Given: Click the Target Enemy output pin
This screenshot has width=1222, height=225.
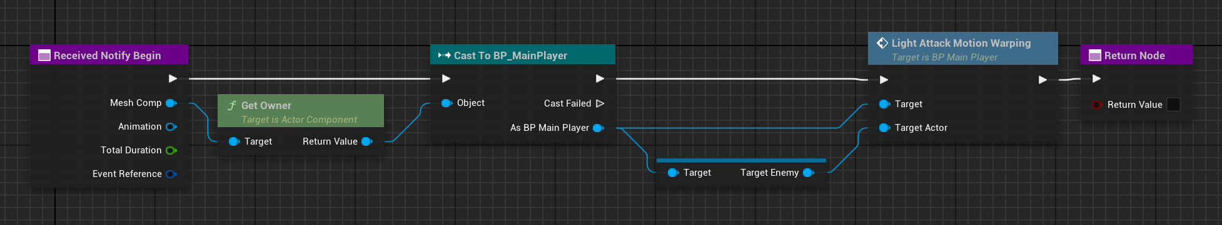Looking at the screenshot, I should pos(809,173).
